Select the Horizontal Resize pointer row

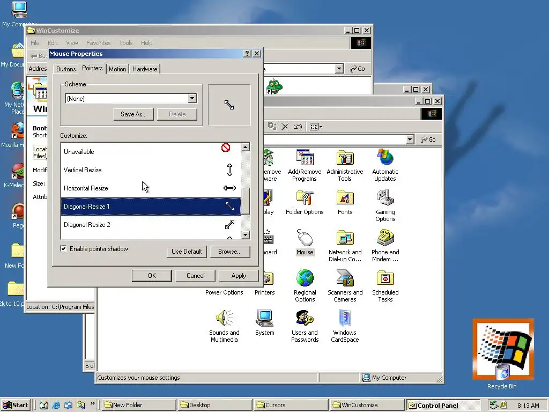click(x=151, y=188)
